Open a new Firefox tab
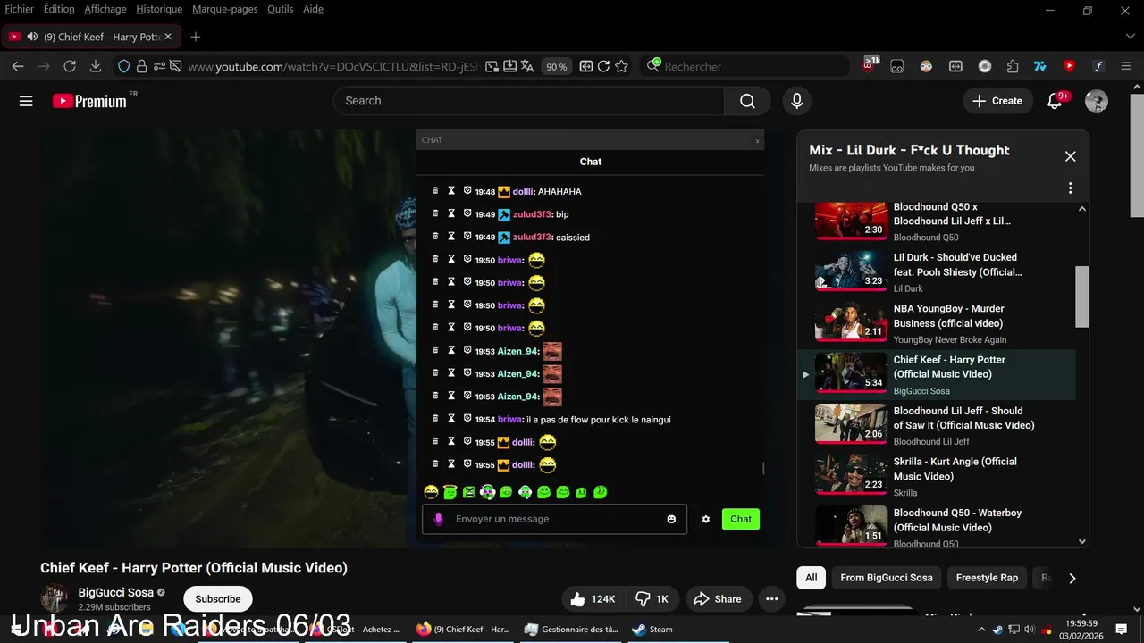Image resolution: width=1144 pixels, height=643 pixels. 196,37
